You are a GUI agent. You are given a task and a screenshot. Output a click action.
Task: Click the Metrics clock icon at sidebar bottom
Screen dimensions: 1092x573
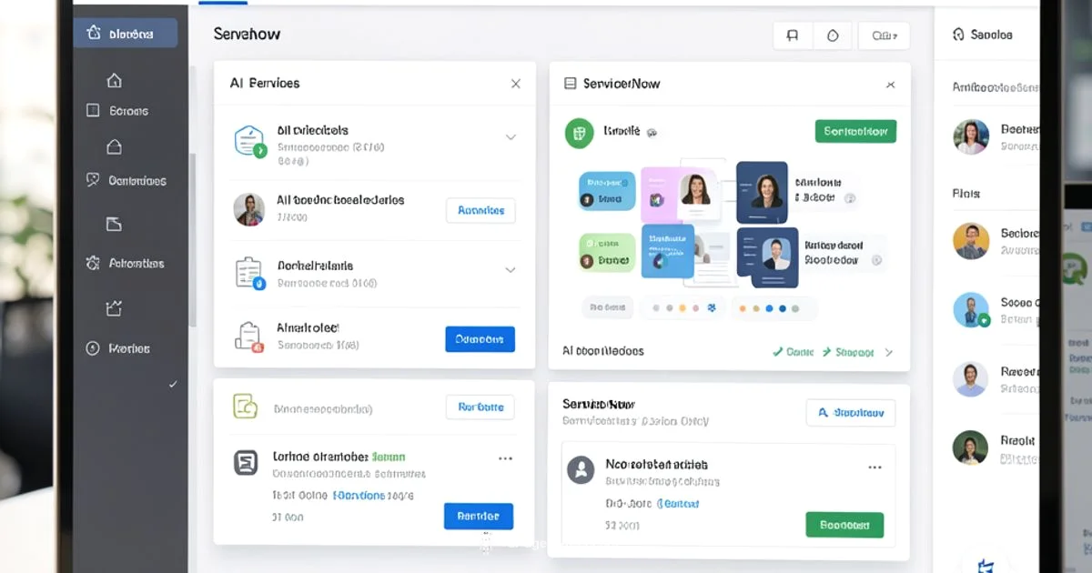click(x=92, y=347)
